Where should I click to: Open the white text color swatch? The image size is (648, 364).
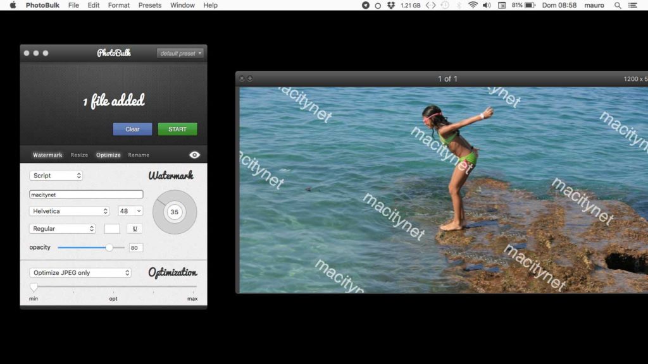112,229
